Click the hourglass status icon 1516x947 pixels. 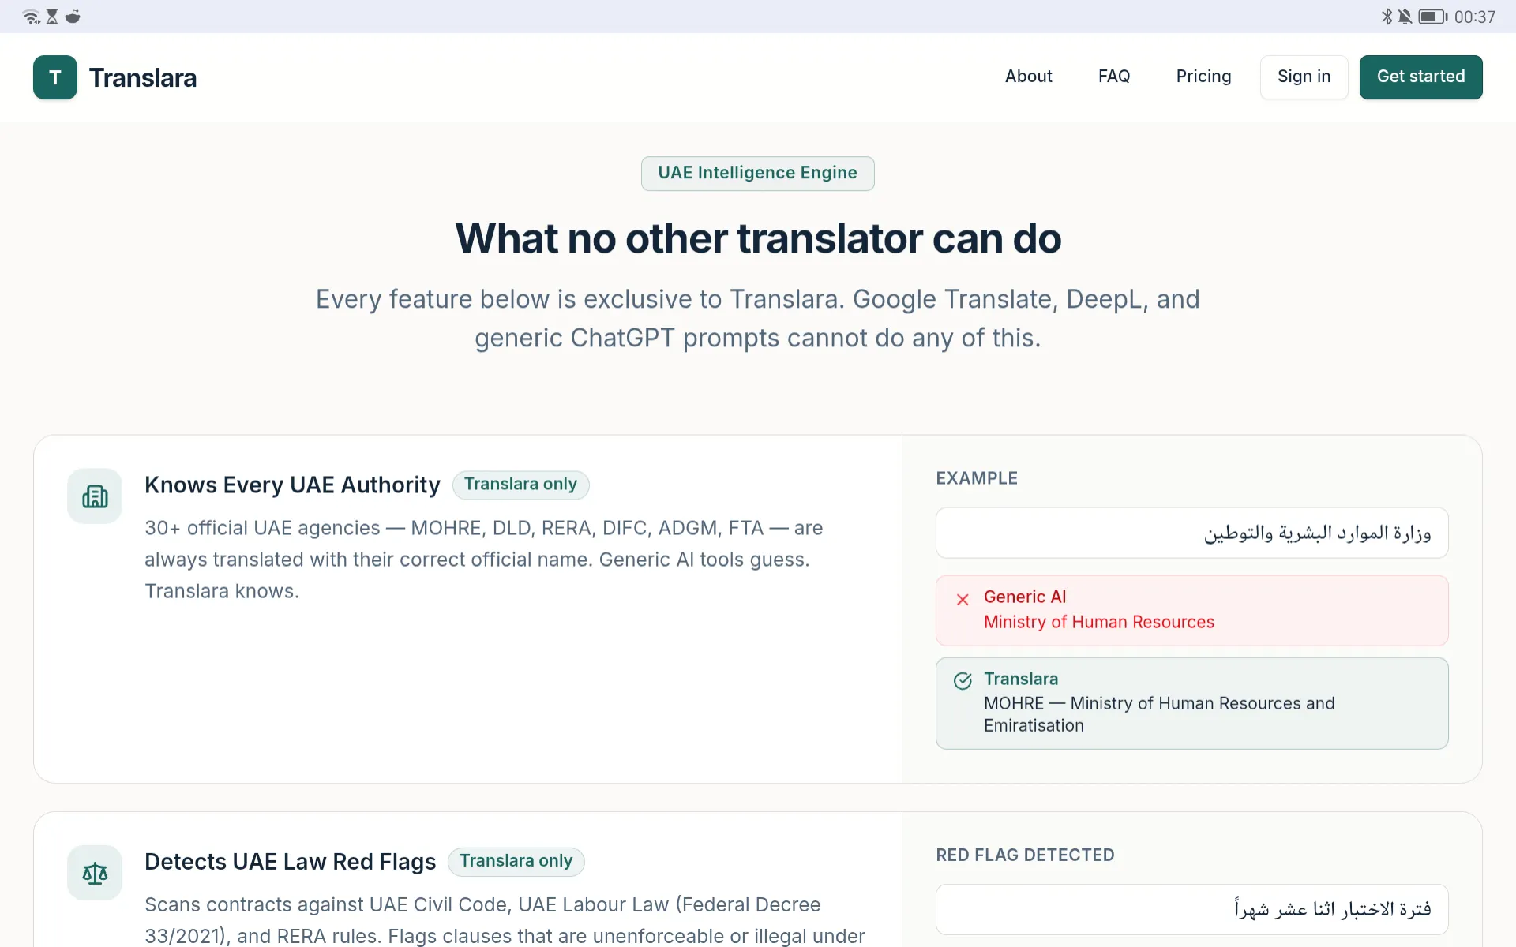point(52,17)
